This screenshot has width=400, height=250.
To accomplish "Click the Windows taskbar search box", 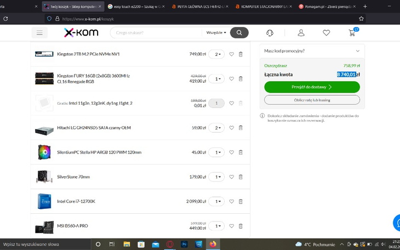I will point(45,244).
